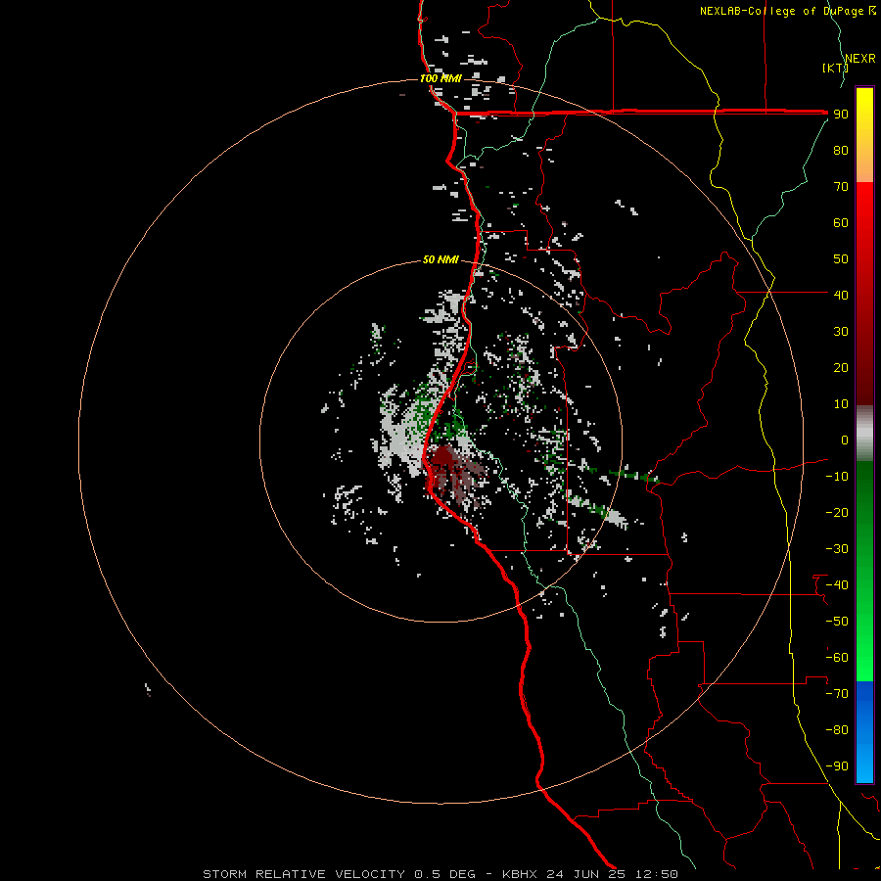Click the 40 knot scale label

point(841,295)
